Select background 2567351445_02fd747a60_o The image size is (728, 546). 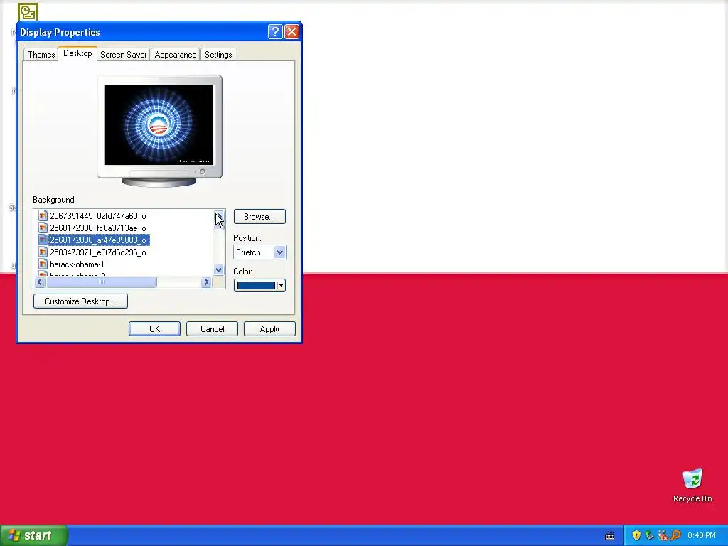(x=98, y=216)
